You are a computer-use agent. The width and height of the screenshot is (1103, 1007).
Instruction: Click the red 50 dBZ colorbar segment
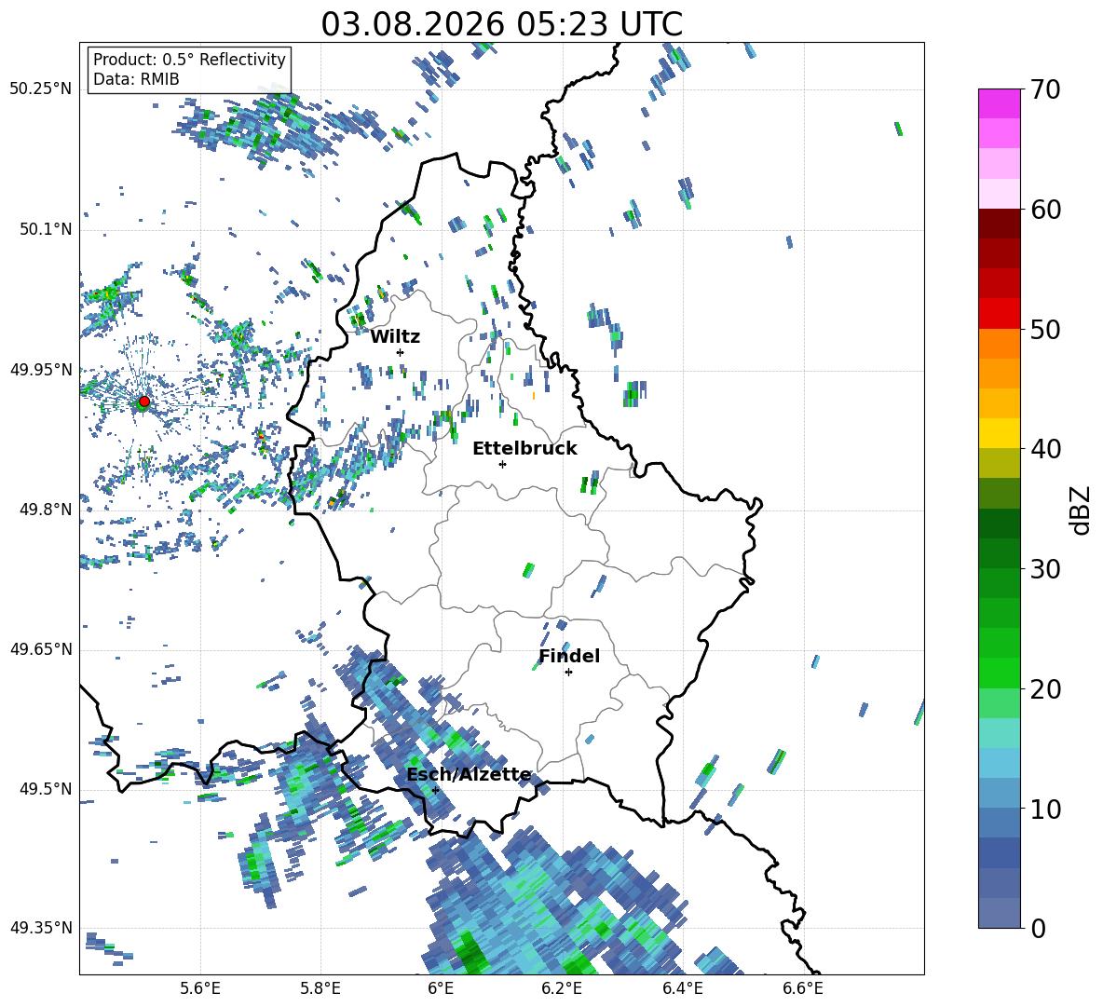coord(999,314)
